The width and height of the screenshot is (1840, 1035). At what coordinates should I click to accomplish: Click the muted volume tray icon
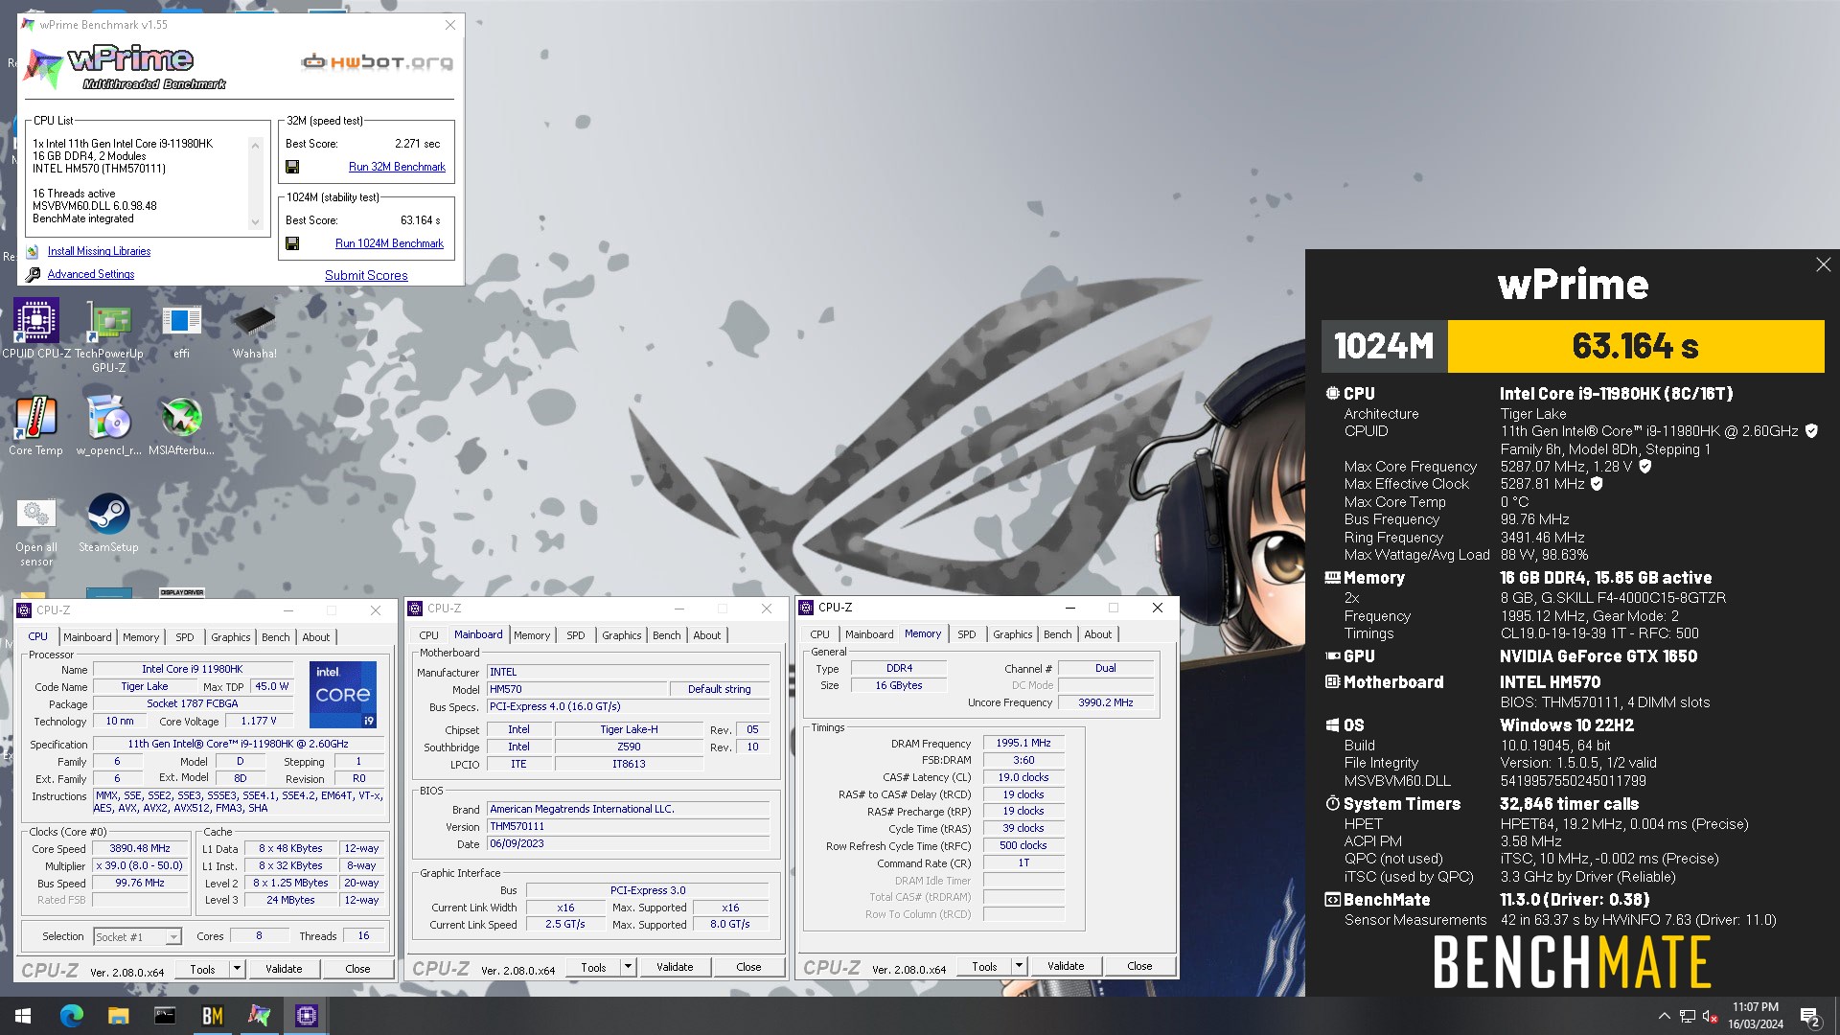point(1710,1017)
